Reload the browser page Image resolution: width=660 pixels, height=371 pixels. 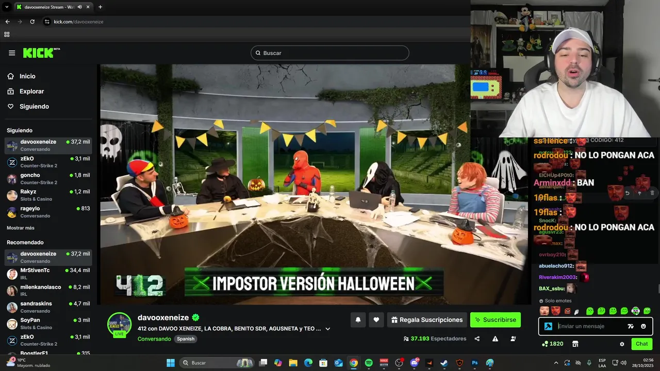tap(32, 22)
